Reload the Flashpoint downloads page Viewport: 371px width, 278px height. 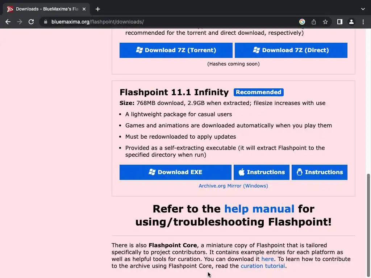[31, 22]
